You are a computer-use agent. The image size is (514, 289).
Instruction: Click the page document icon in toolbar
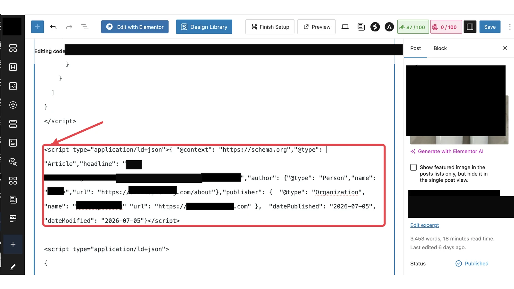pos(361,27)
